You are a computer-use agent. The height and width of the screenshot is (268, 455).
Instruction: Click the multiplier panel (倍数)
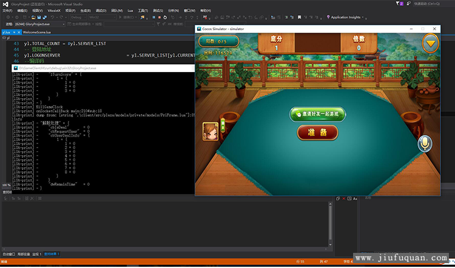359,43
